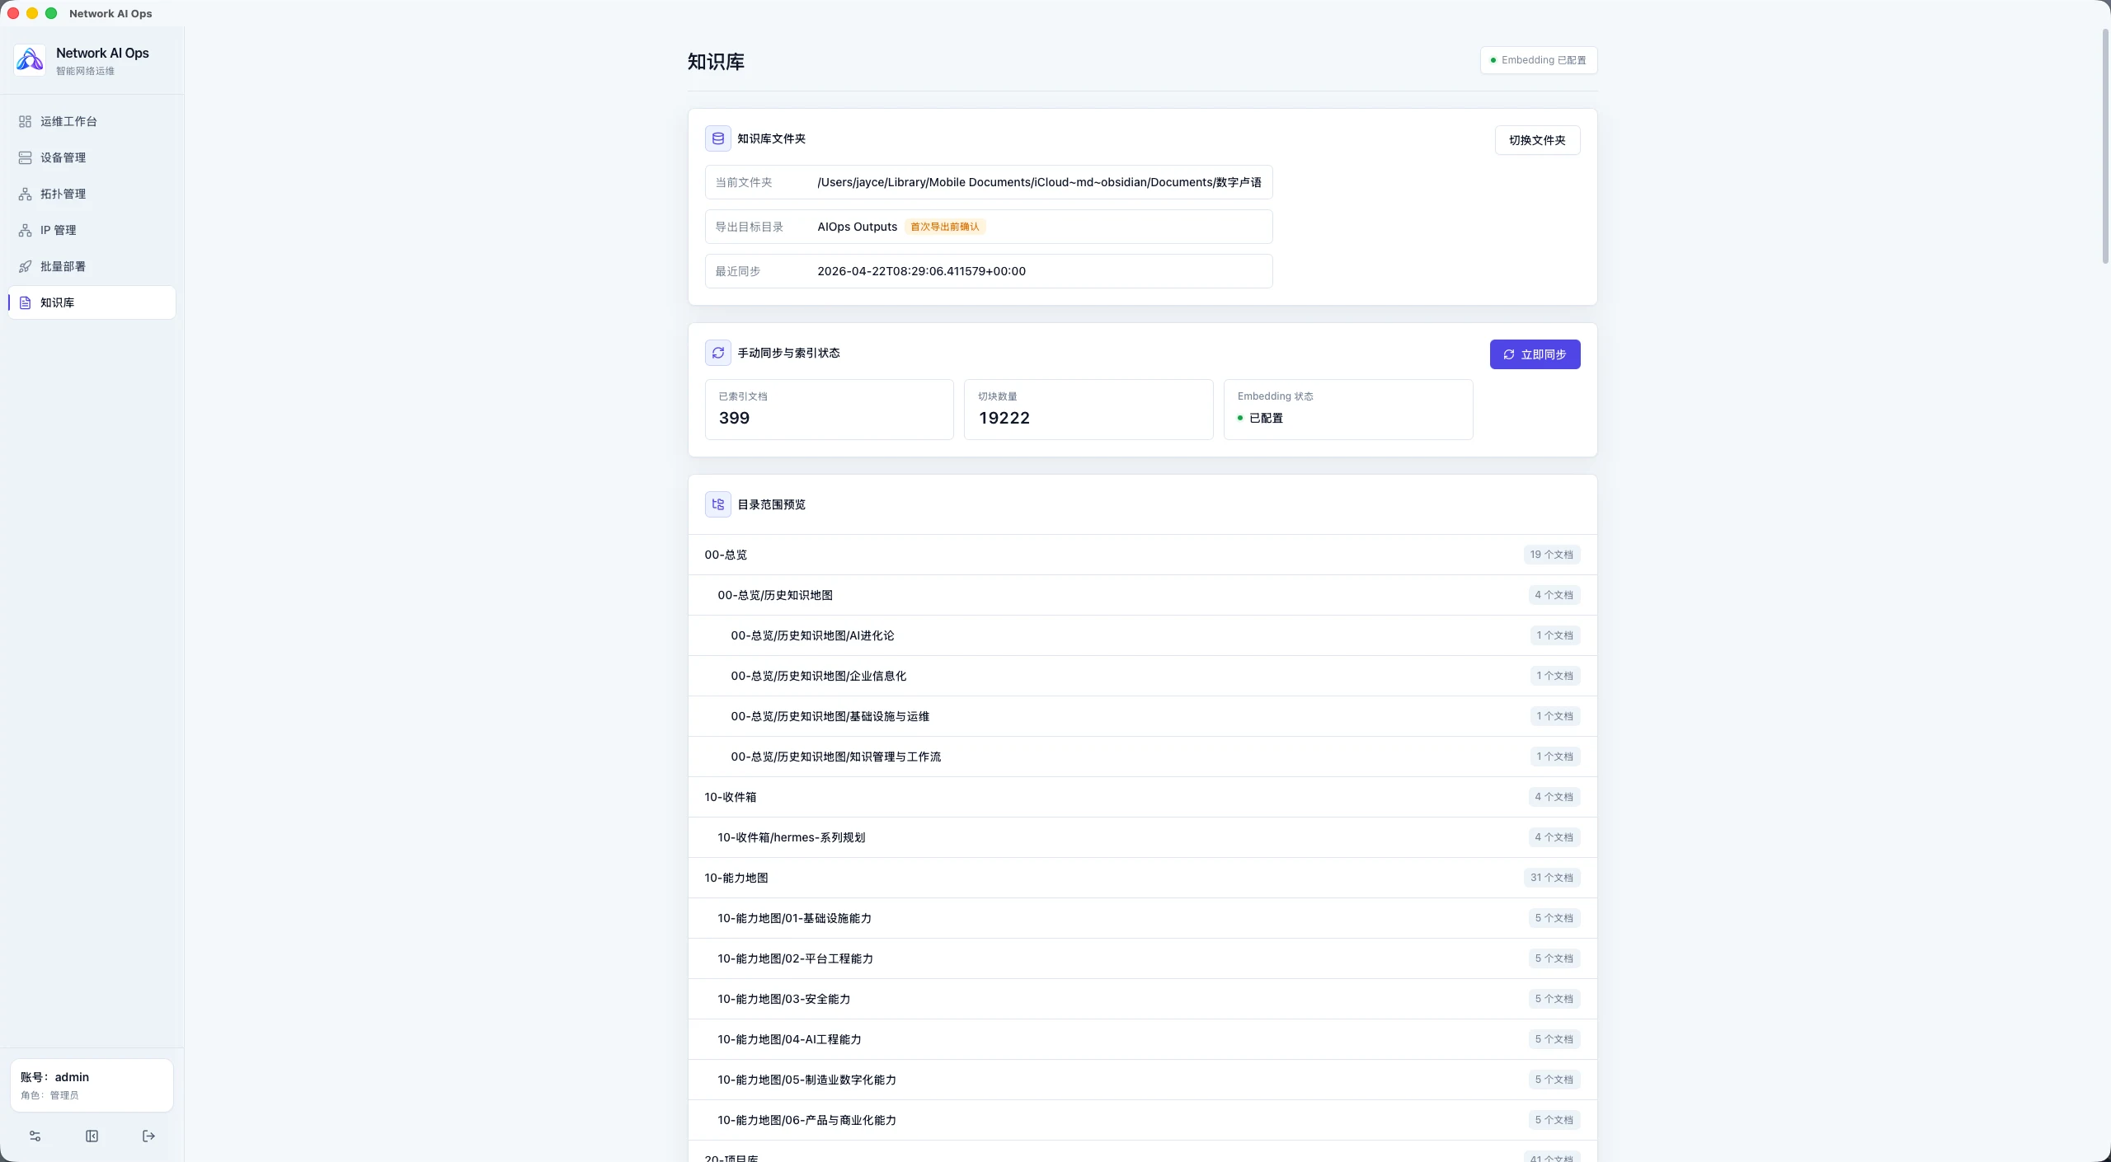Click the tree icon beside 目录范围预览
The image size is (2111, 1162).
click(718, 504)
